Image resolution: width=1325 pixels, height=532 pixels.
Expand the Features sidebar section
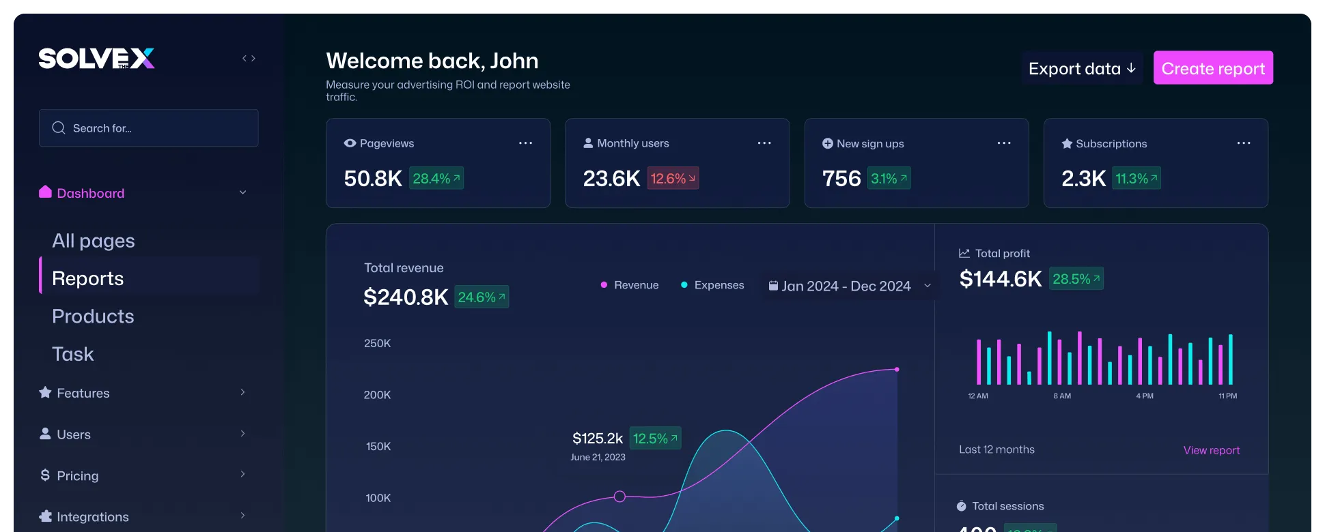[x=242, y=392]
